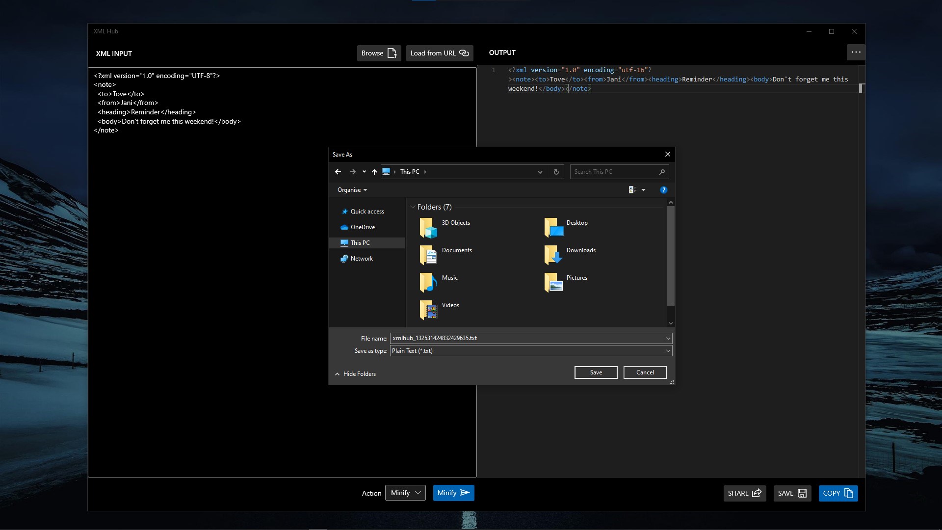
Task: Collapse the Folders (7) group
Action: [413, 207]
